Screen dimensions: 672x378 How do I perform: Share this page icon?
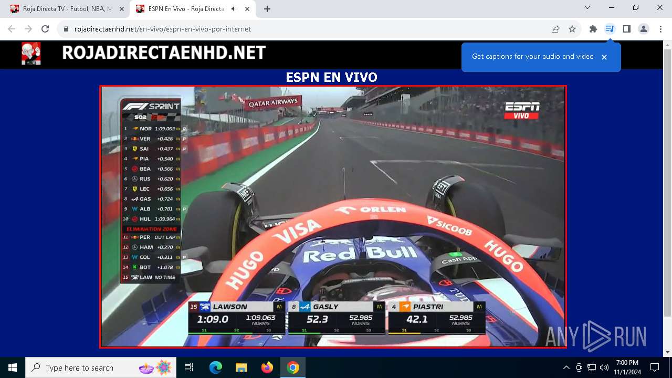pyautogui.click(x=555, y=29)
